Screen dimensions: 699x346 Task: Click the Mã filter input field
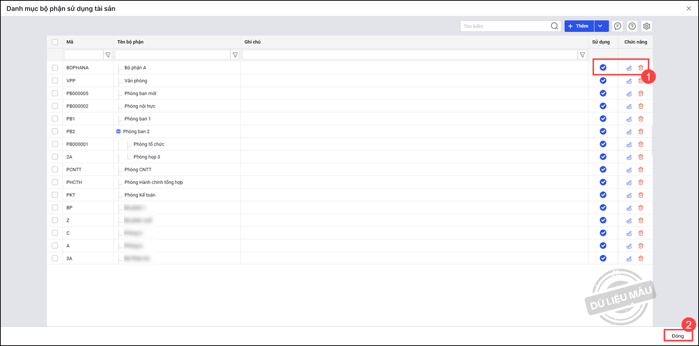pos(84,55)
